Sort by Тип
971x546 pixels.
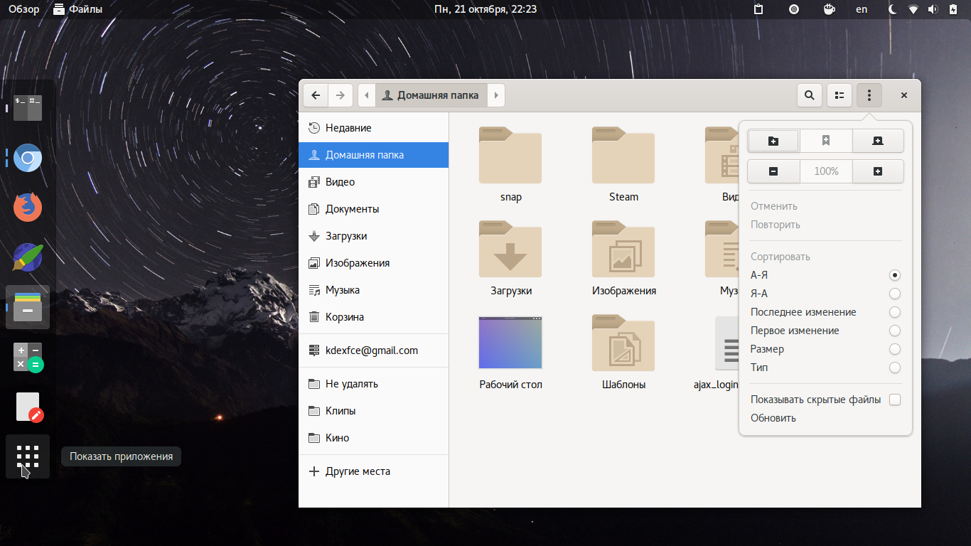click(825, 368)
